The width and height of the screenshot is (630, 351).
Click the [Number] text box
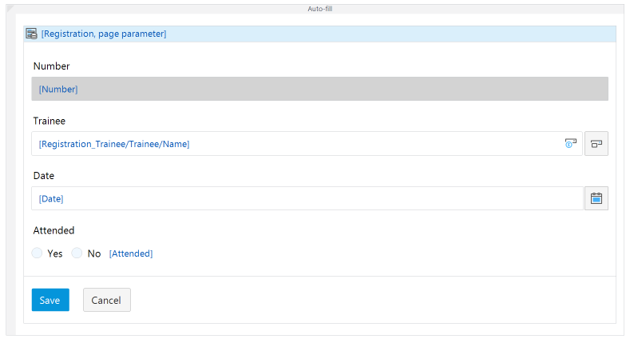[x=320, y=89]
